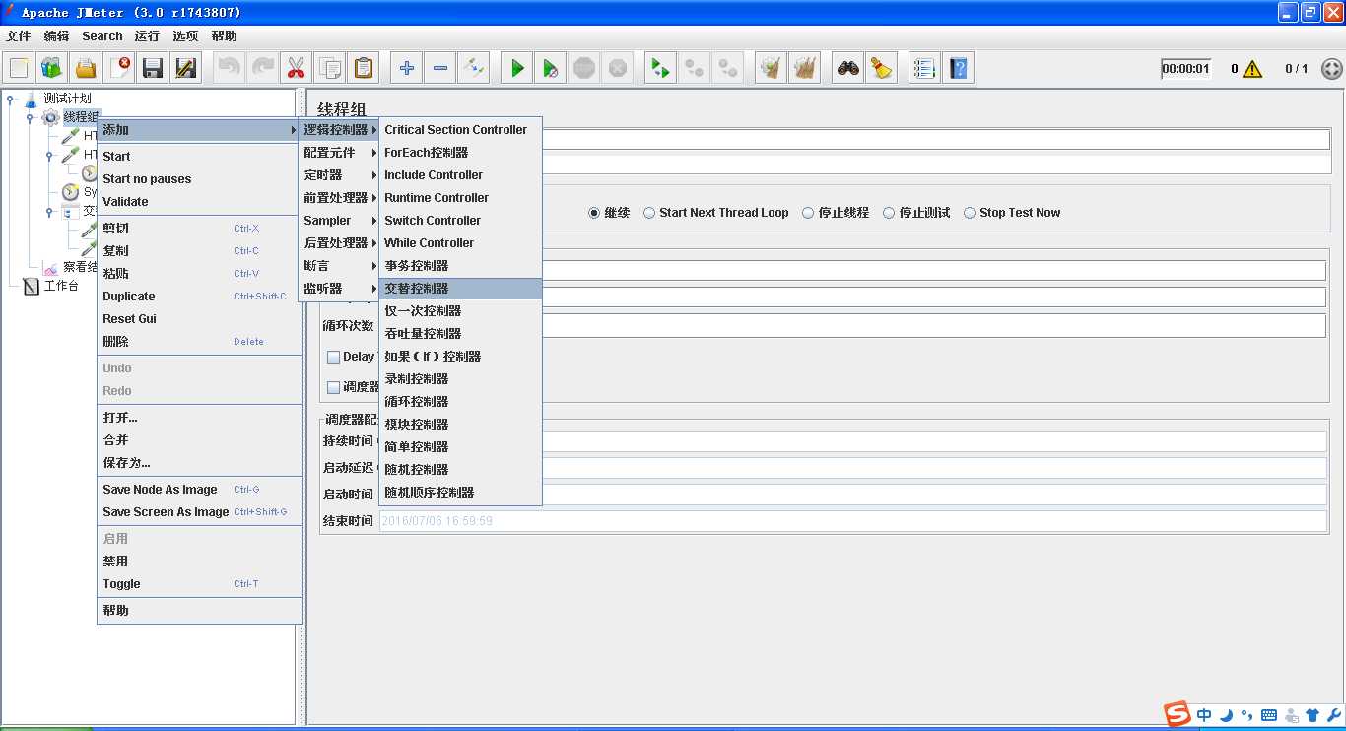Click the yellow warning triangle icon

(1252, 69)
